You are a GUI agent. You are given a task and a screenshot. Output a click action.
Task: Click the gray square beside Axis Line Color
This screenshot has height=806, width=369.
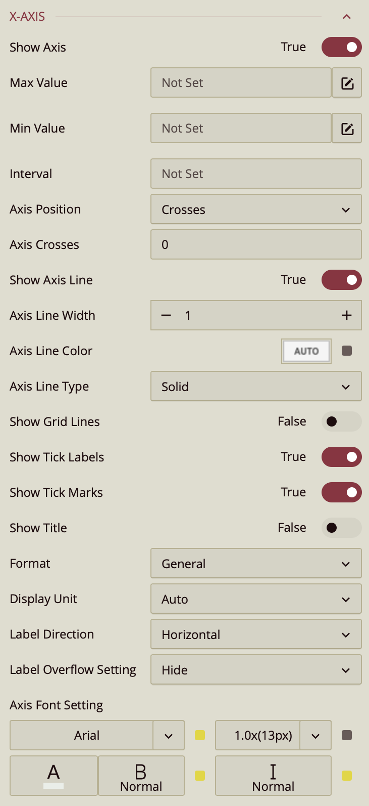coord(347,351)
